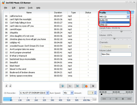Viewport: 137px width, 105px height.
Task: Click the X icon to clear list
Action: (78, 86)
